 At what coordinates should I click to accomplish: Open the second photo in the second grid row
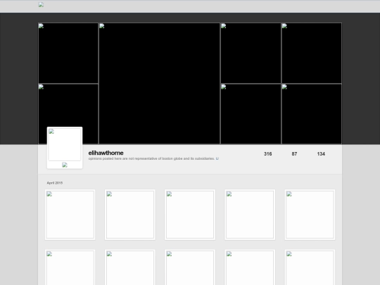click(130, 267)
